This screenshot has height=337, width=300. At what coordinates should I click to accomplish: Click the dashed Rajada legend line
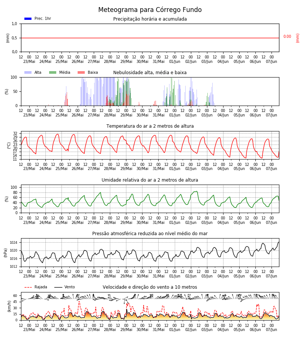click(28, 287)
